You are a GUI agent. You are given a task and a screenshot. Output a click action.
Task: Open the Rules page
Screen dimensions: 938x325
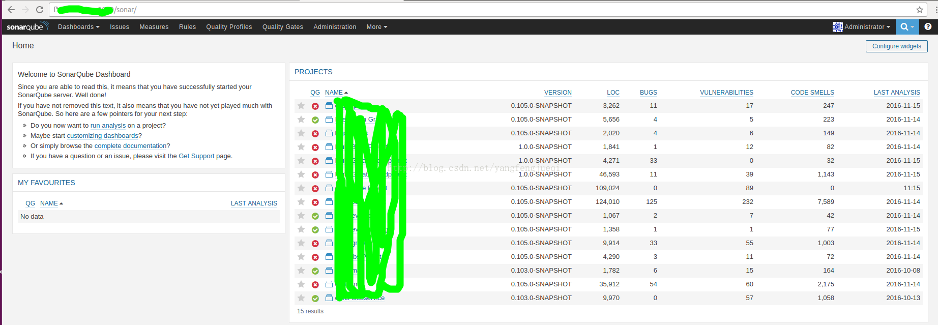pyautogui.click(x=187, y=27)
